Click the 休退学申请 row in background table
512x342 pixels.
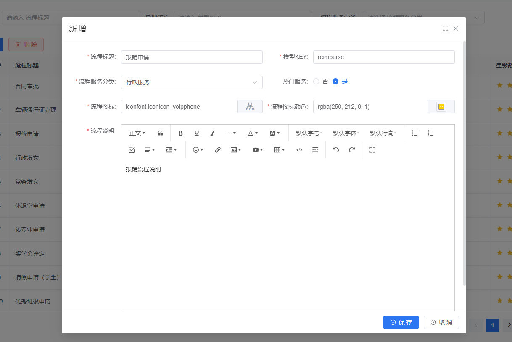(x=30, y=206)
